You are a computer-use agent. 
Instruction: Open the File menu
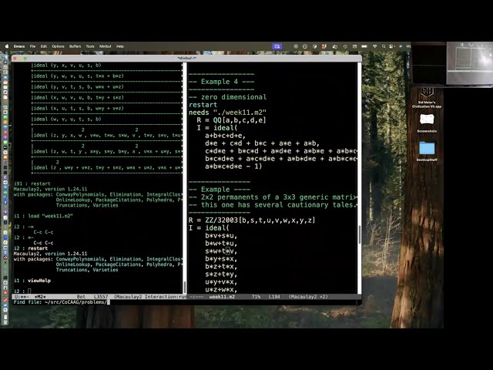[32, 46]
